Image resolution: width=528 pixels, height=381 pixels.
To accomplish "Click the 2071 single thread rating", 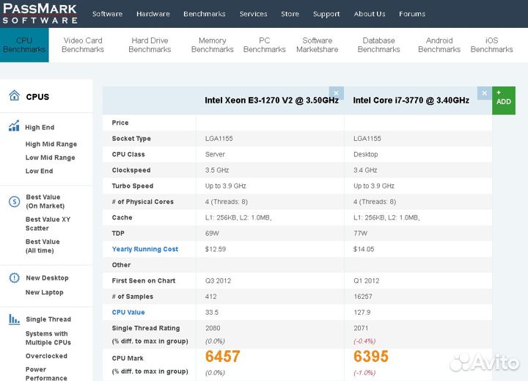I will point(361,328).
